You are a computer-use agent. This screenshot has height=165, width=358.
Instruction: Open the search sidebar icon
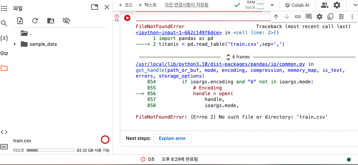click(4, 23)
